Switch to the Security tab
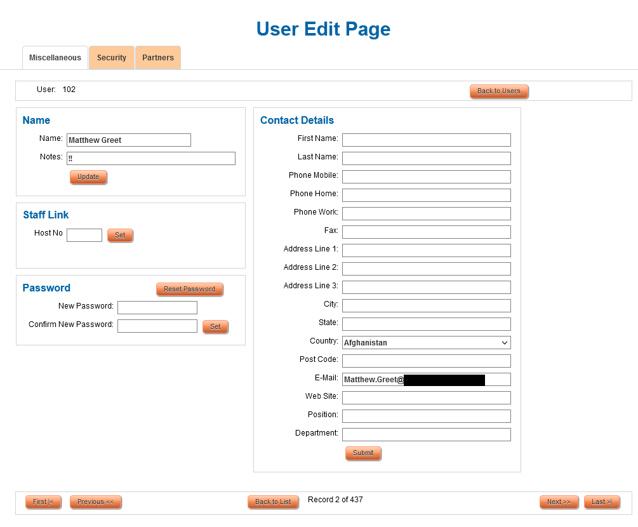Image resolution: width=638 pixels, height=527 pixels. 112,58
